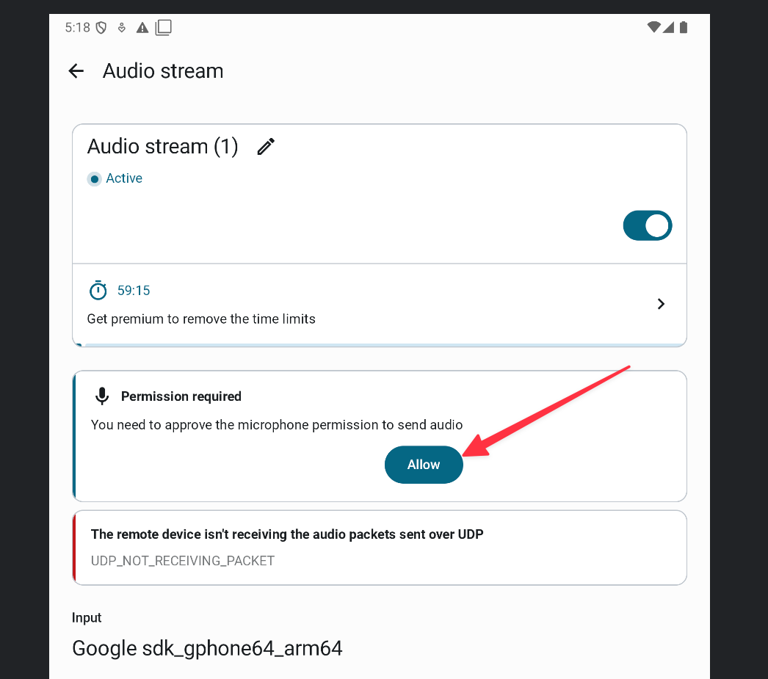Click the time limit progress bar
The image size is (768, 679).
point(380,344)
